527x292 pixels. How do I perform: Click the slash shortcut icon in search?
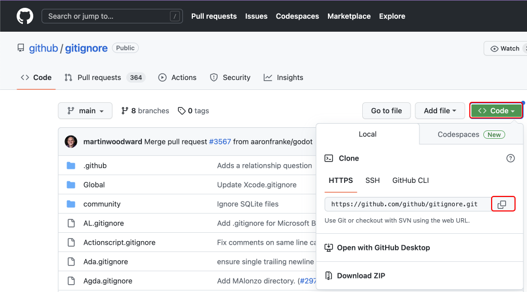(x=175, y=16)
